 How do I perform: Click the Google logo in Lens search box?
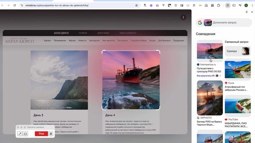tap(200, 23)
